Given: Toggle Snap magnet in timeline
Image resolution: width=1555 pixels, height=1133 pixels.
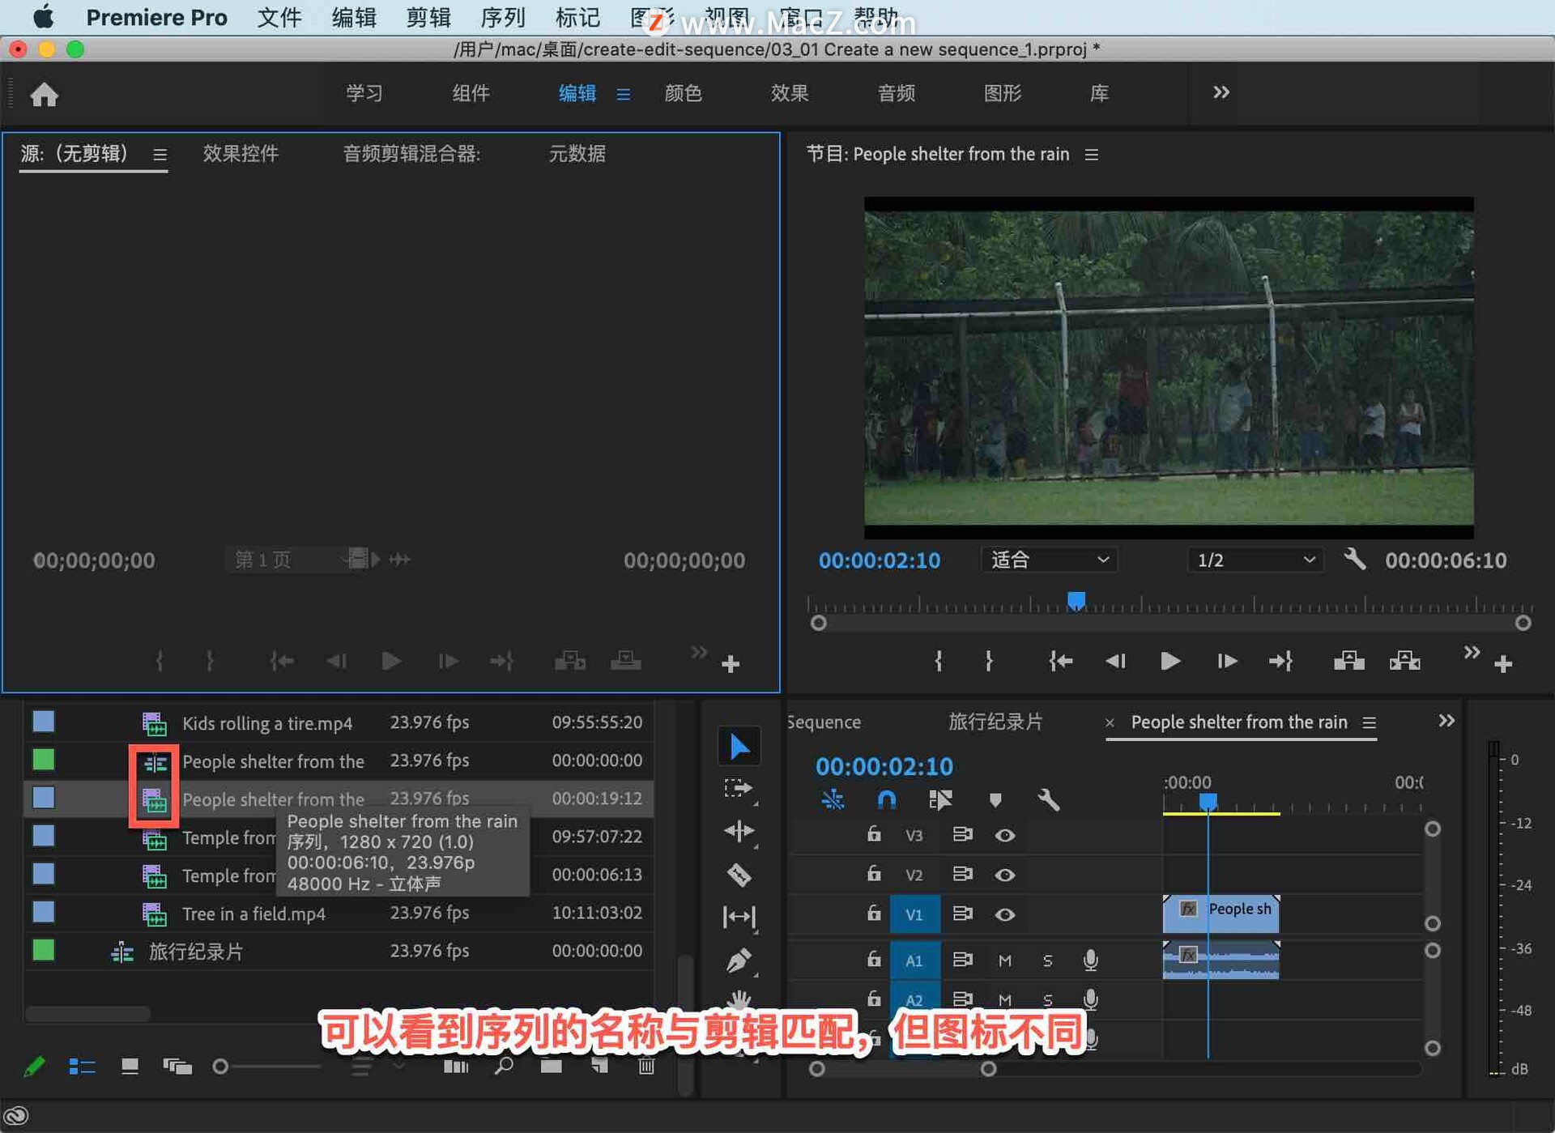Looking at the screenshot, I should click(x=887, y=800).
